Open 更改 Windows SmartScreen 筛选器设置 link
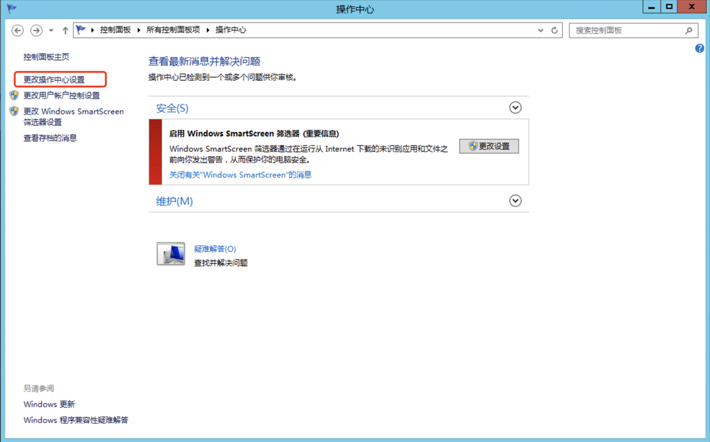 click(73, 117)
